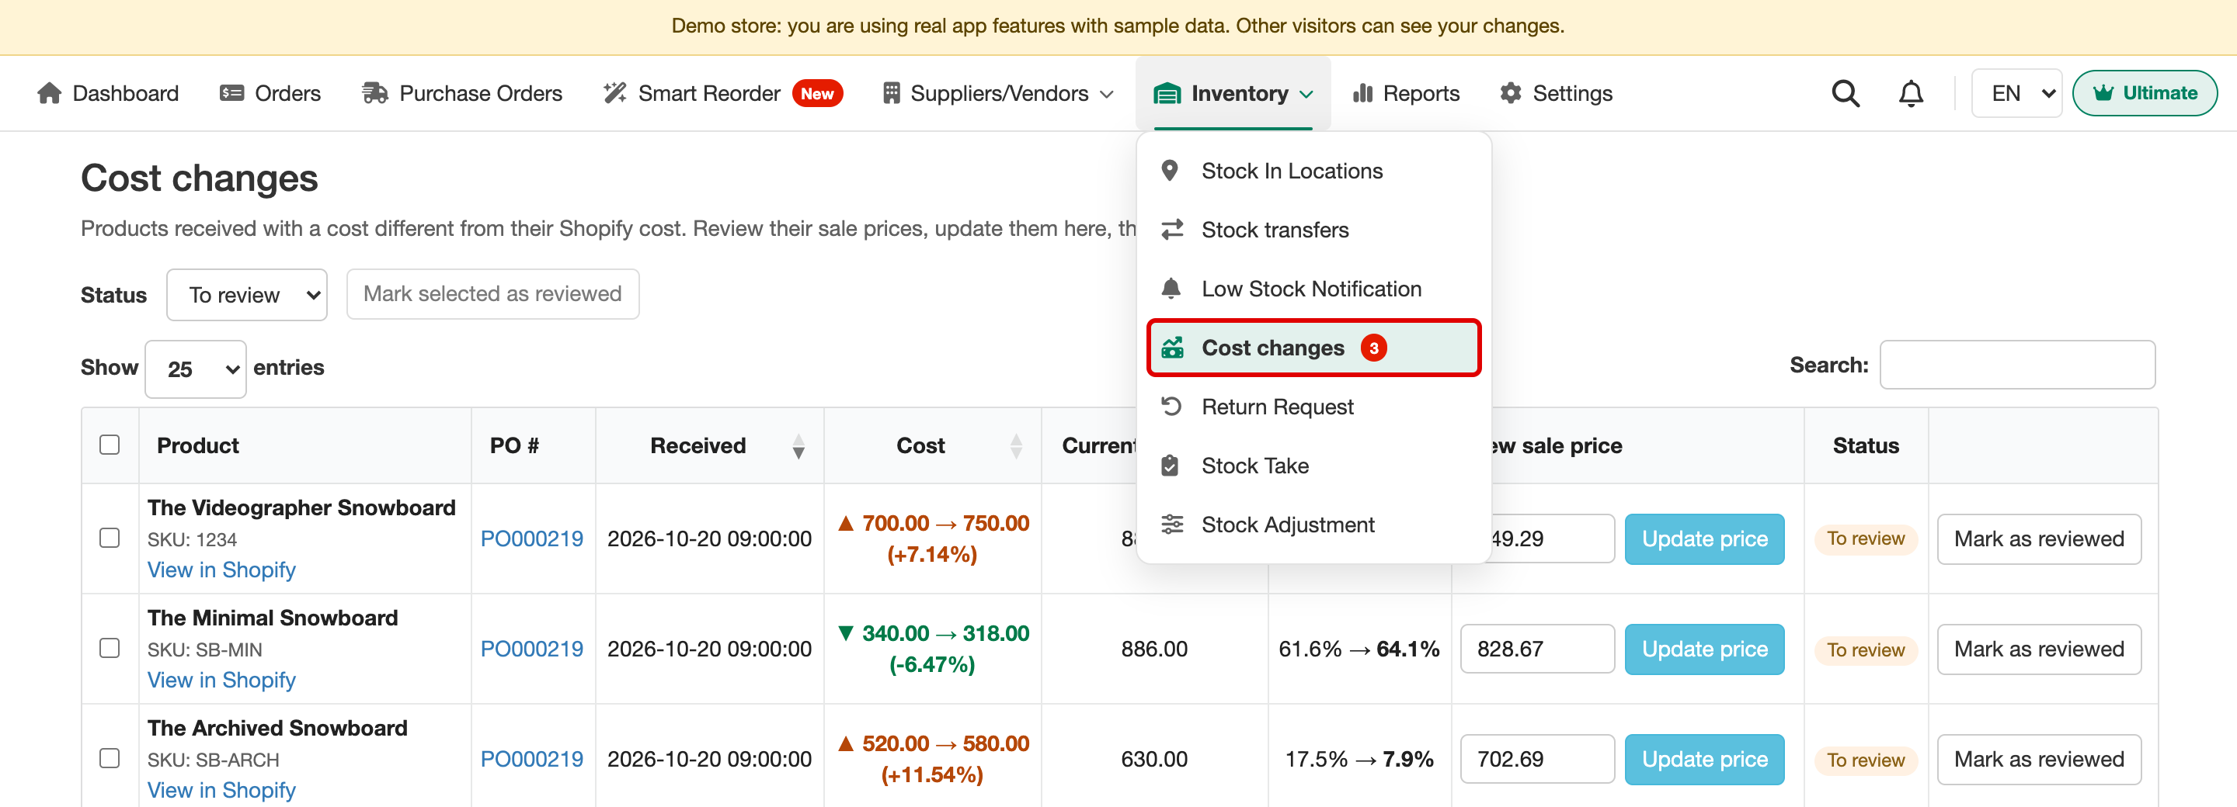This screenshot has height=807, width=2237.
Task: Open the notifications bell icon
Action: click(x=1911, y=93)
